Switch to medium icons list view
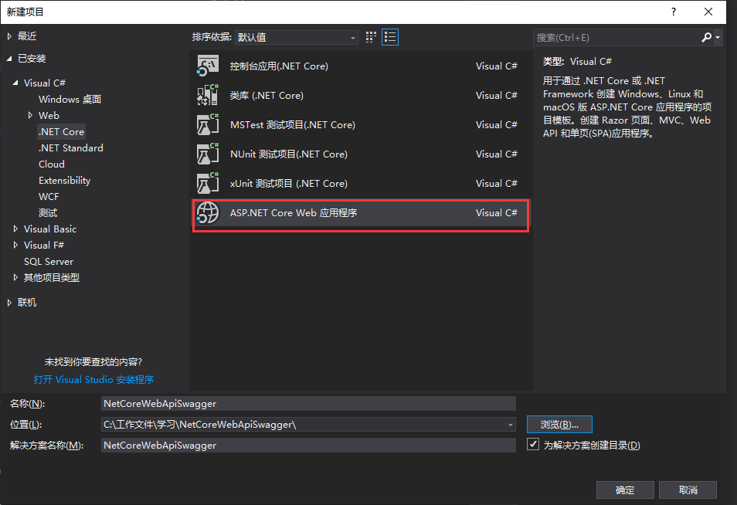 pyautogui.click(x=390, y=37)
